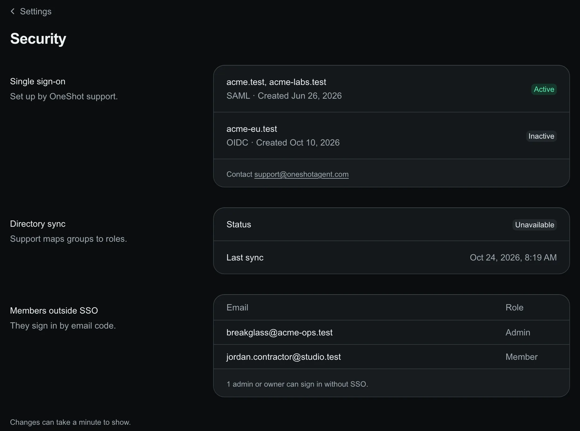
Task: Click the Members outside SSO title
Action: [x=54, y=311]
